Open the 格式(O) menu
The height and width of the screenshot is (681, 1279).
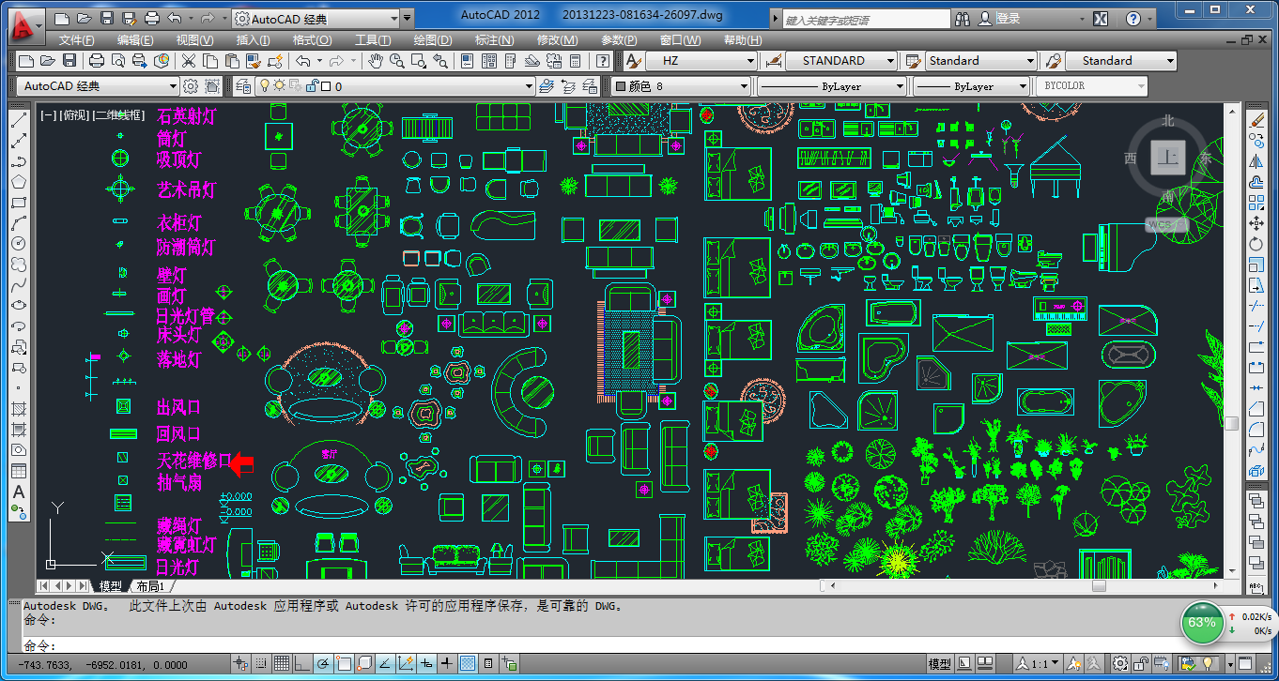[313, 40]
